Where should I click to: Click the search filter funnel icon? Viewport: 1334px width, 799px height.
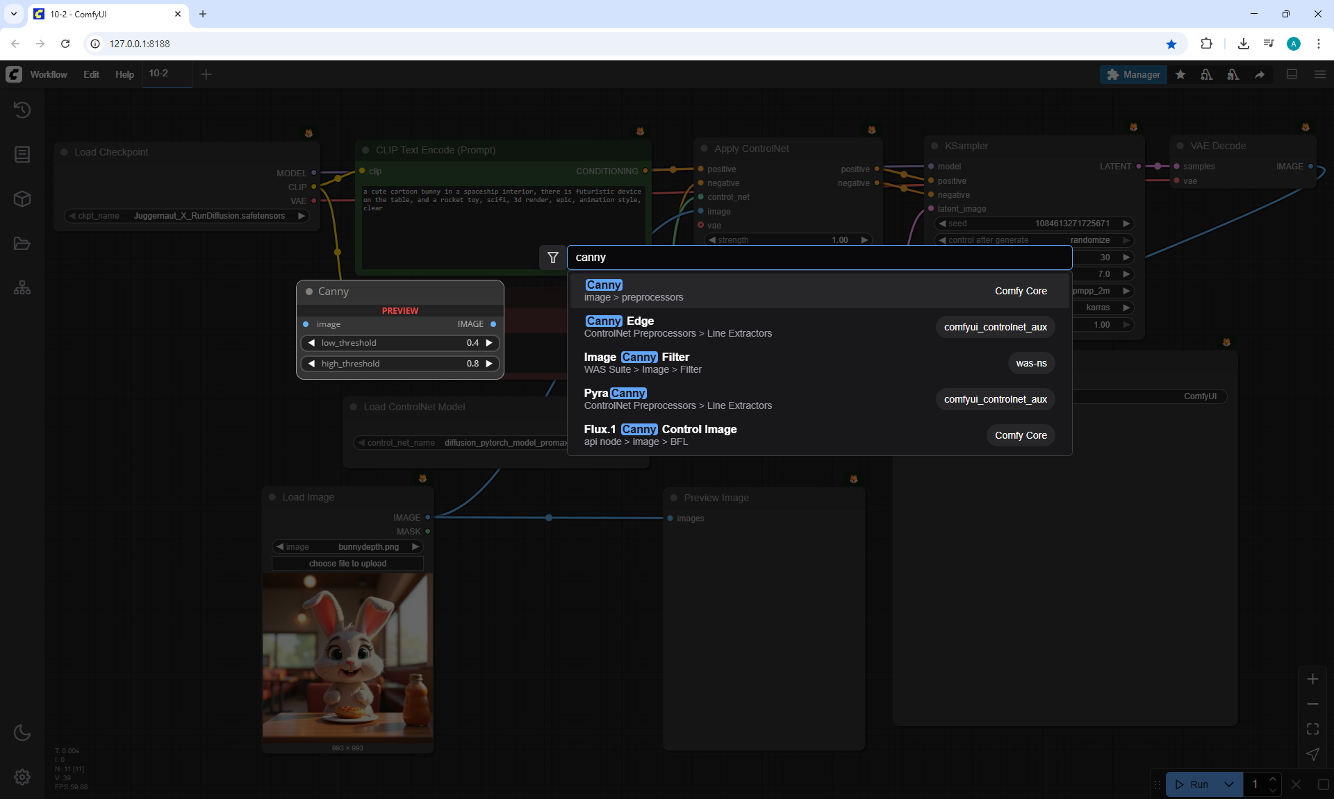pos(553,258)
